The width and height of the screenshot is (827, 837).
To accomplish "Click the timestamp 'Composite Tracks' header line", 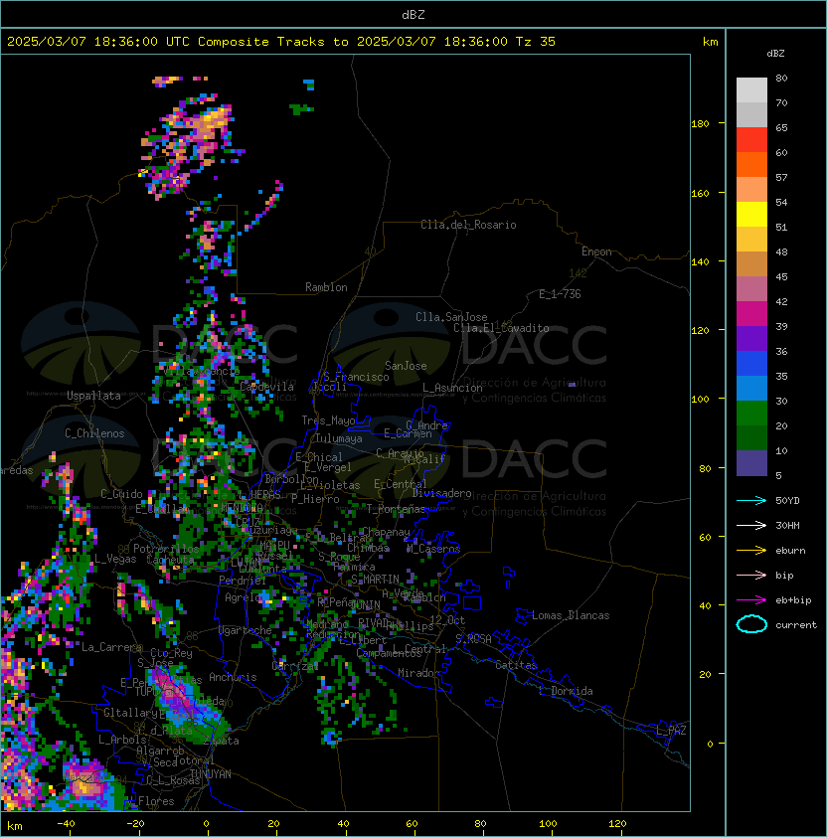I will pos(281,42).
